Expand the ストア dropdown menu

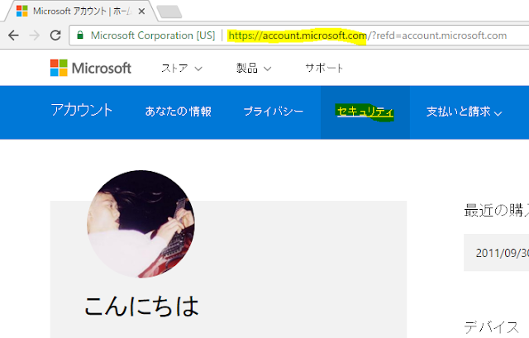(x=182, y=69)
